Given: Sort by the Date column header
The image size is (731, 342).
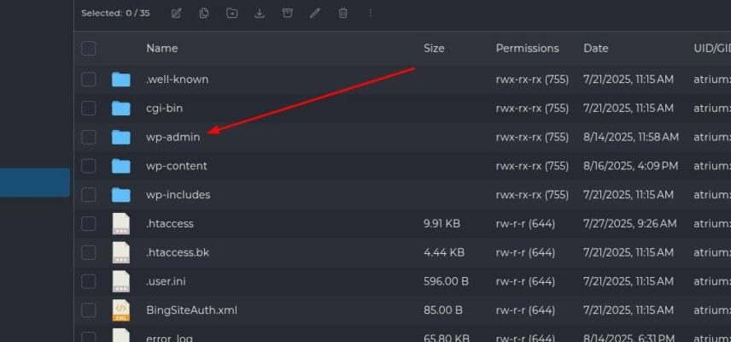Looking at the screenshot, I should 596,48.
